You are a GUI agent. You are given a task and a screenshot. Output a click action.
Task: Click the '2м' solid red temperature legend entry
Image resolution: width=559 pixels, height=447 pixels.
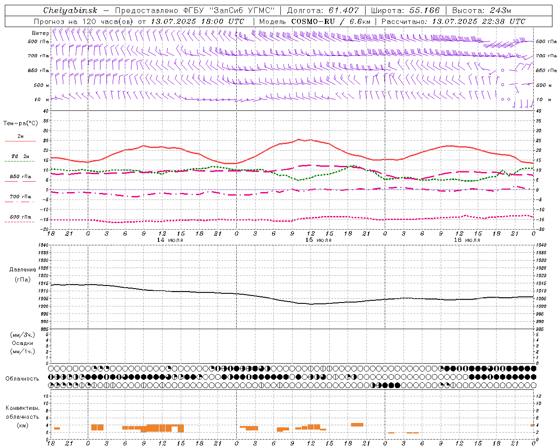(x=21, y=137)
